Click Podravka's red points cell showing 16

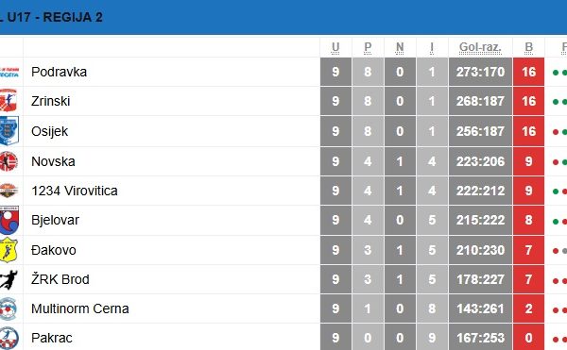click(528, 72)
